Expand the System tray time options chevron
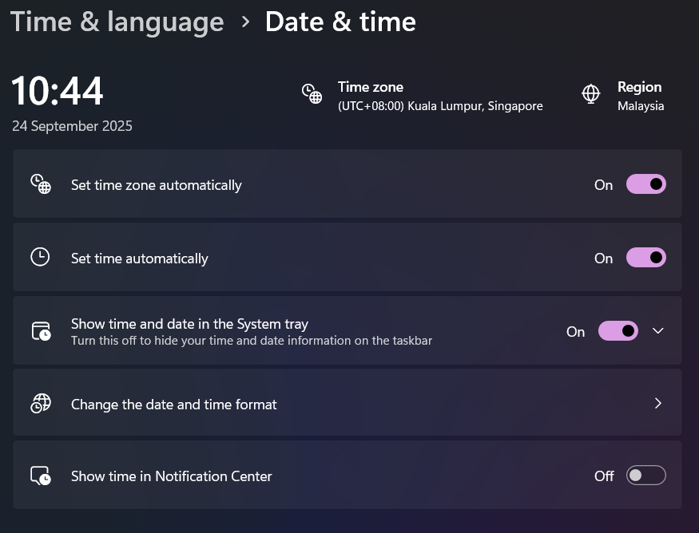The height and width of the screenshot is (533, 699). click(x=657, y=330)
